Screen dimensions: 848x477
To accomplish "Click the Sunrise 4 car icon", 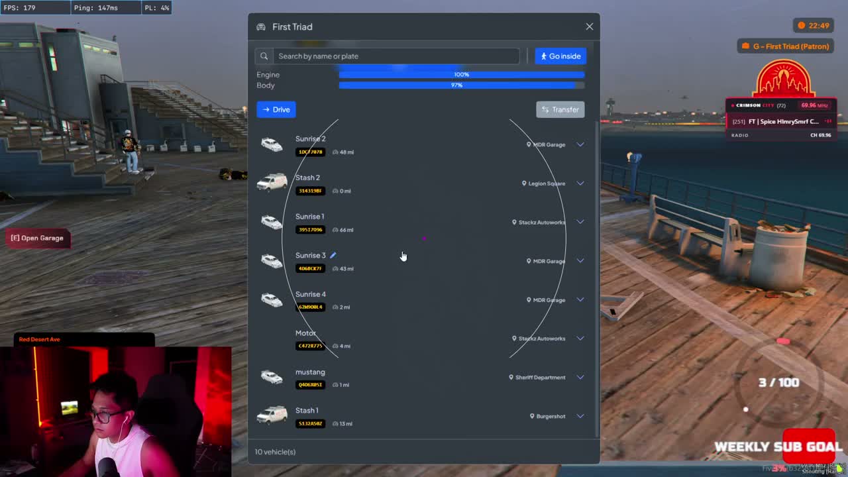I will point(272,299).
